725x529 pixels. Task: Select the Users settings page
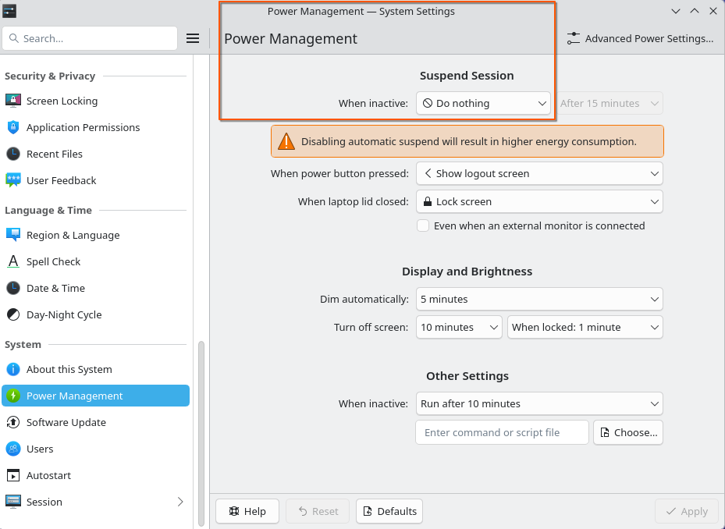[x=40, y=449]
